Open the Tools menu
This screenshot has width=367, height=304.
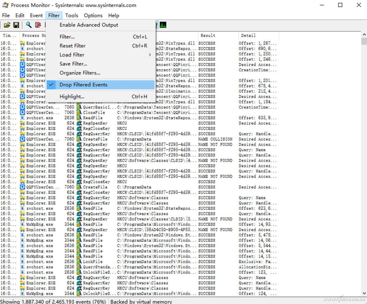[72, 15]
